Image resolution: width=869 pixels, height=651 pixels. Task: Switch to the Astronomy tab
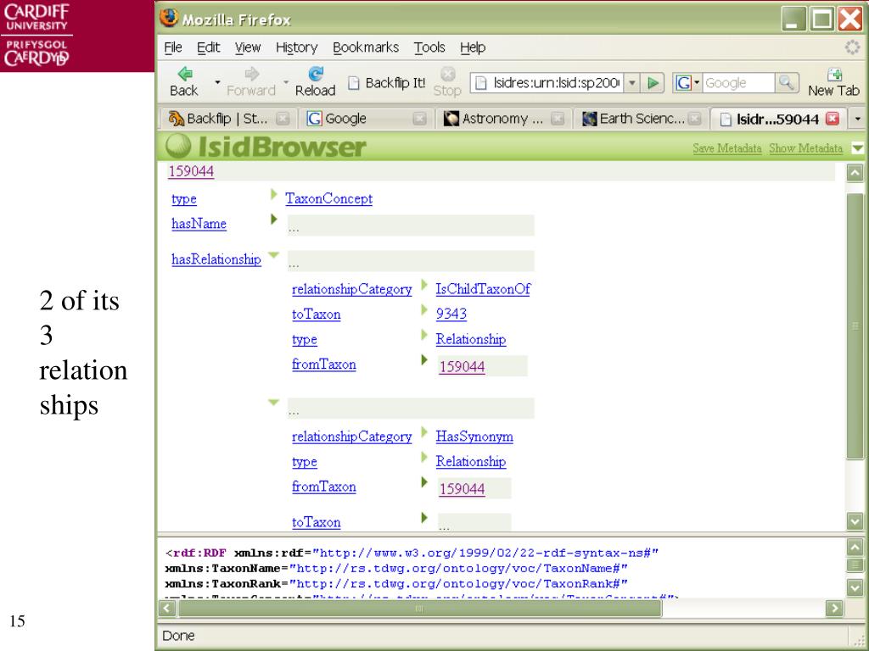(495, 119)
